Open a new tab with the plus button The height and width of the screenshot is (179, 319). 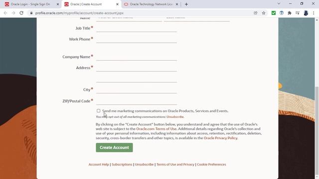tap(186, 4)
